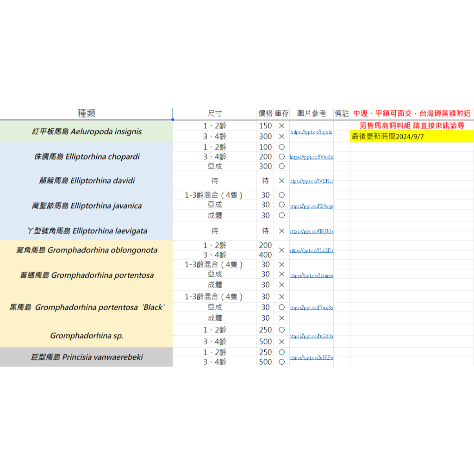
Task: Click the 200 price for Elliptorhina chopardi 3、4齡
Action: click(x=265, y=156)
